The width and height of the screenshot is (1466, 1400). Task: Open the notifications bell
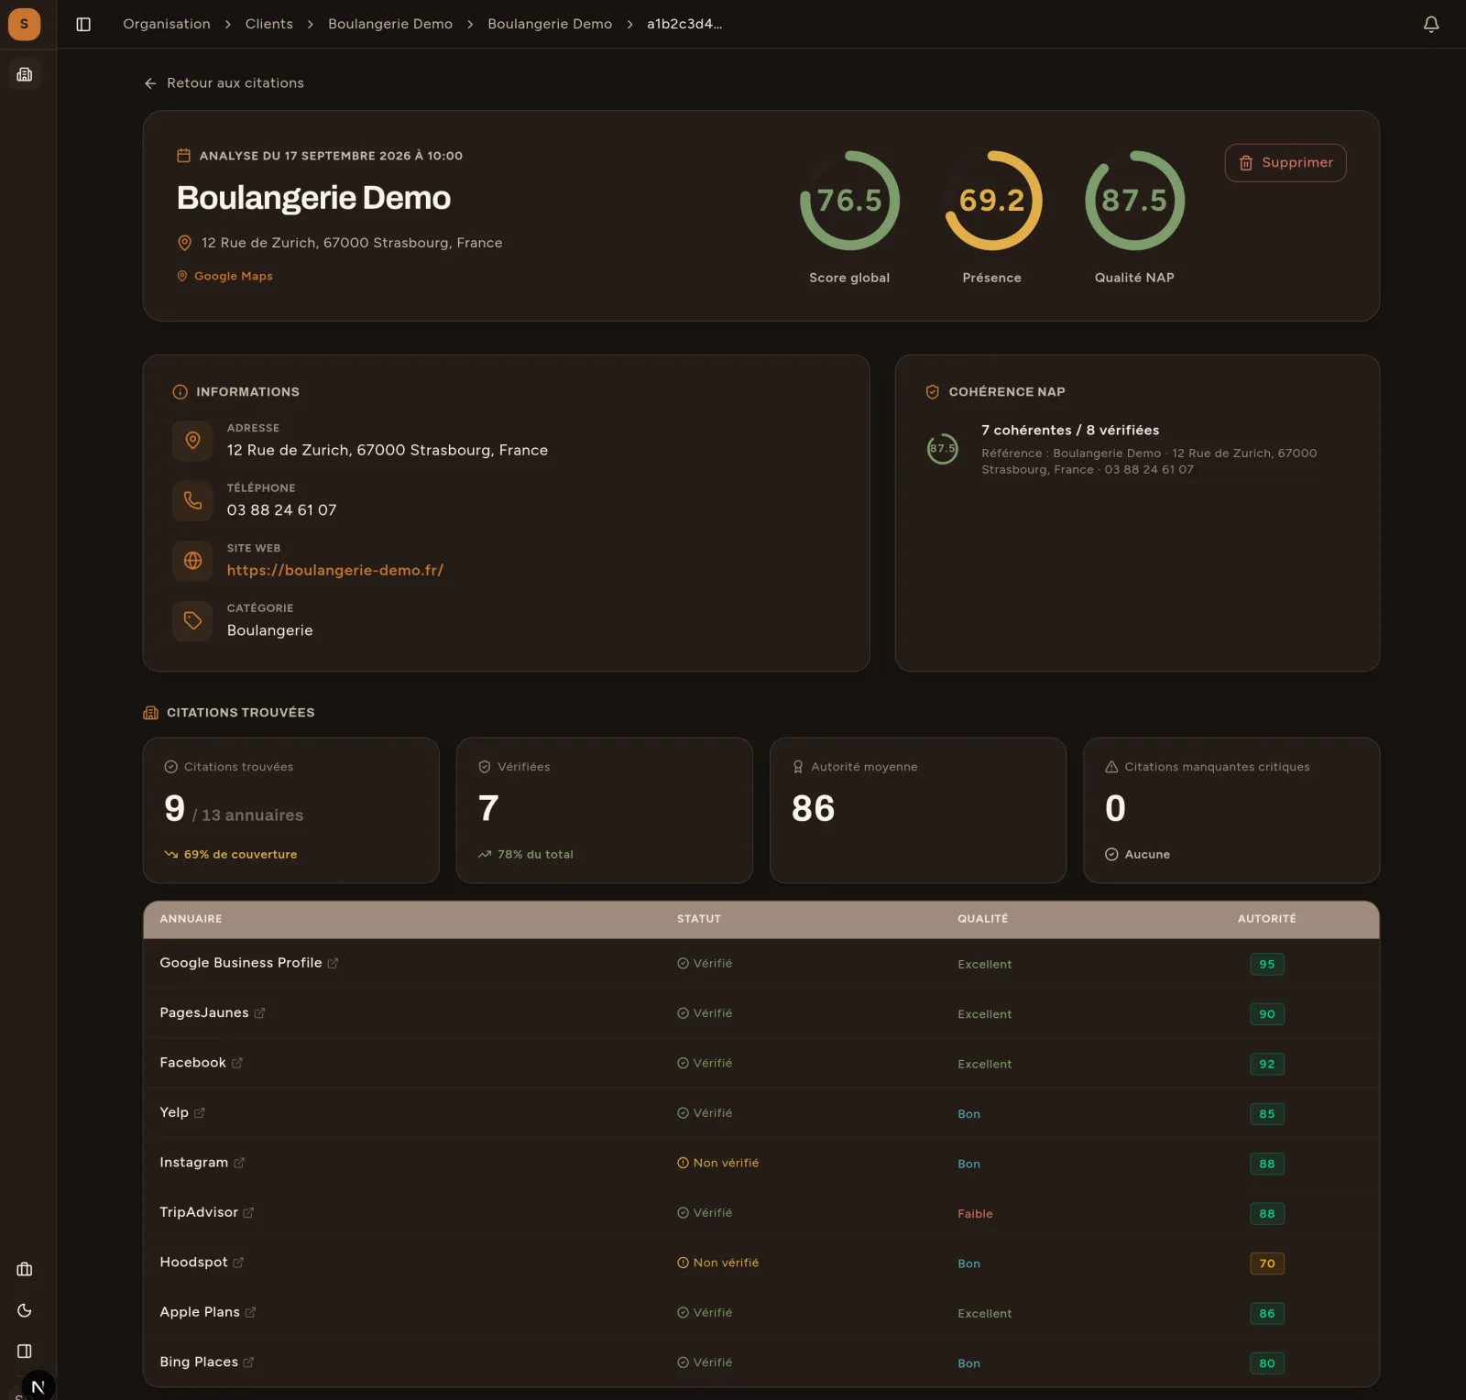tap(1431, 24)
